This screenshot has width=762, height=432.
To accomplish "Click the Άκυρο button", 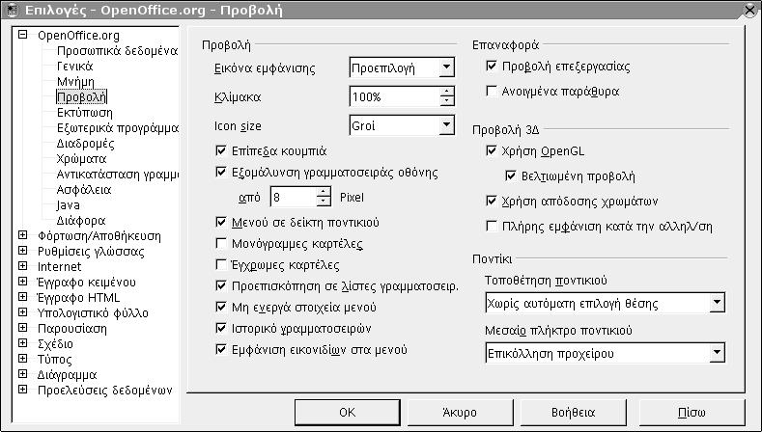I will pos(460,413).
